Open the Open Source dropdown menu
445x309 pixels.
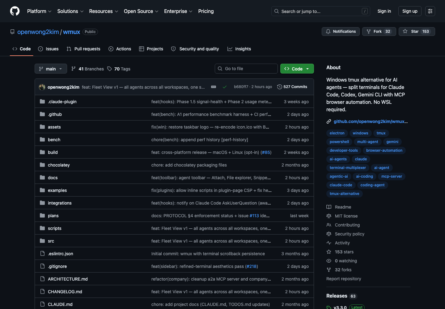[141, 11]
